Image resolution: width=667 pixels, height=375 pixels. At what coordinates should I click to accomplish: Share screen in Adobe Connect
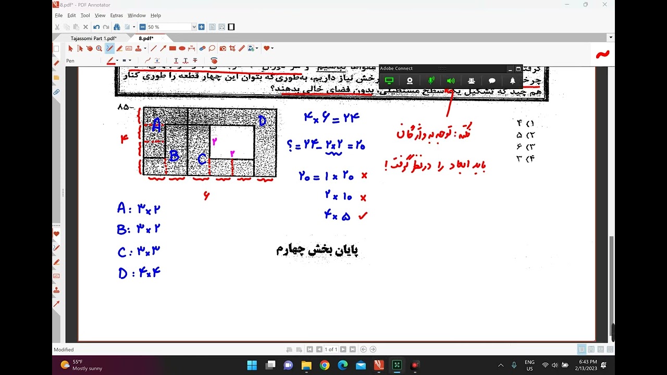(x=389, y=81)
